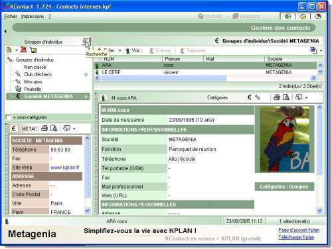Click the print icon in contact detail toolbar
This screenshot has height=249, width=332.
pyautogui.click(x=277, y=97)
